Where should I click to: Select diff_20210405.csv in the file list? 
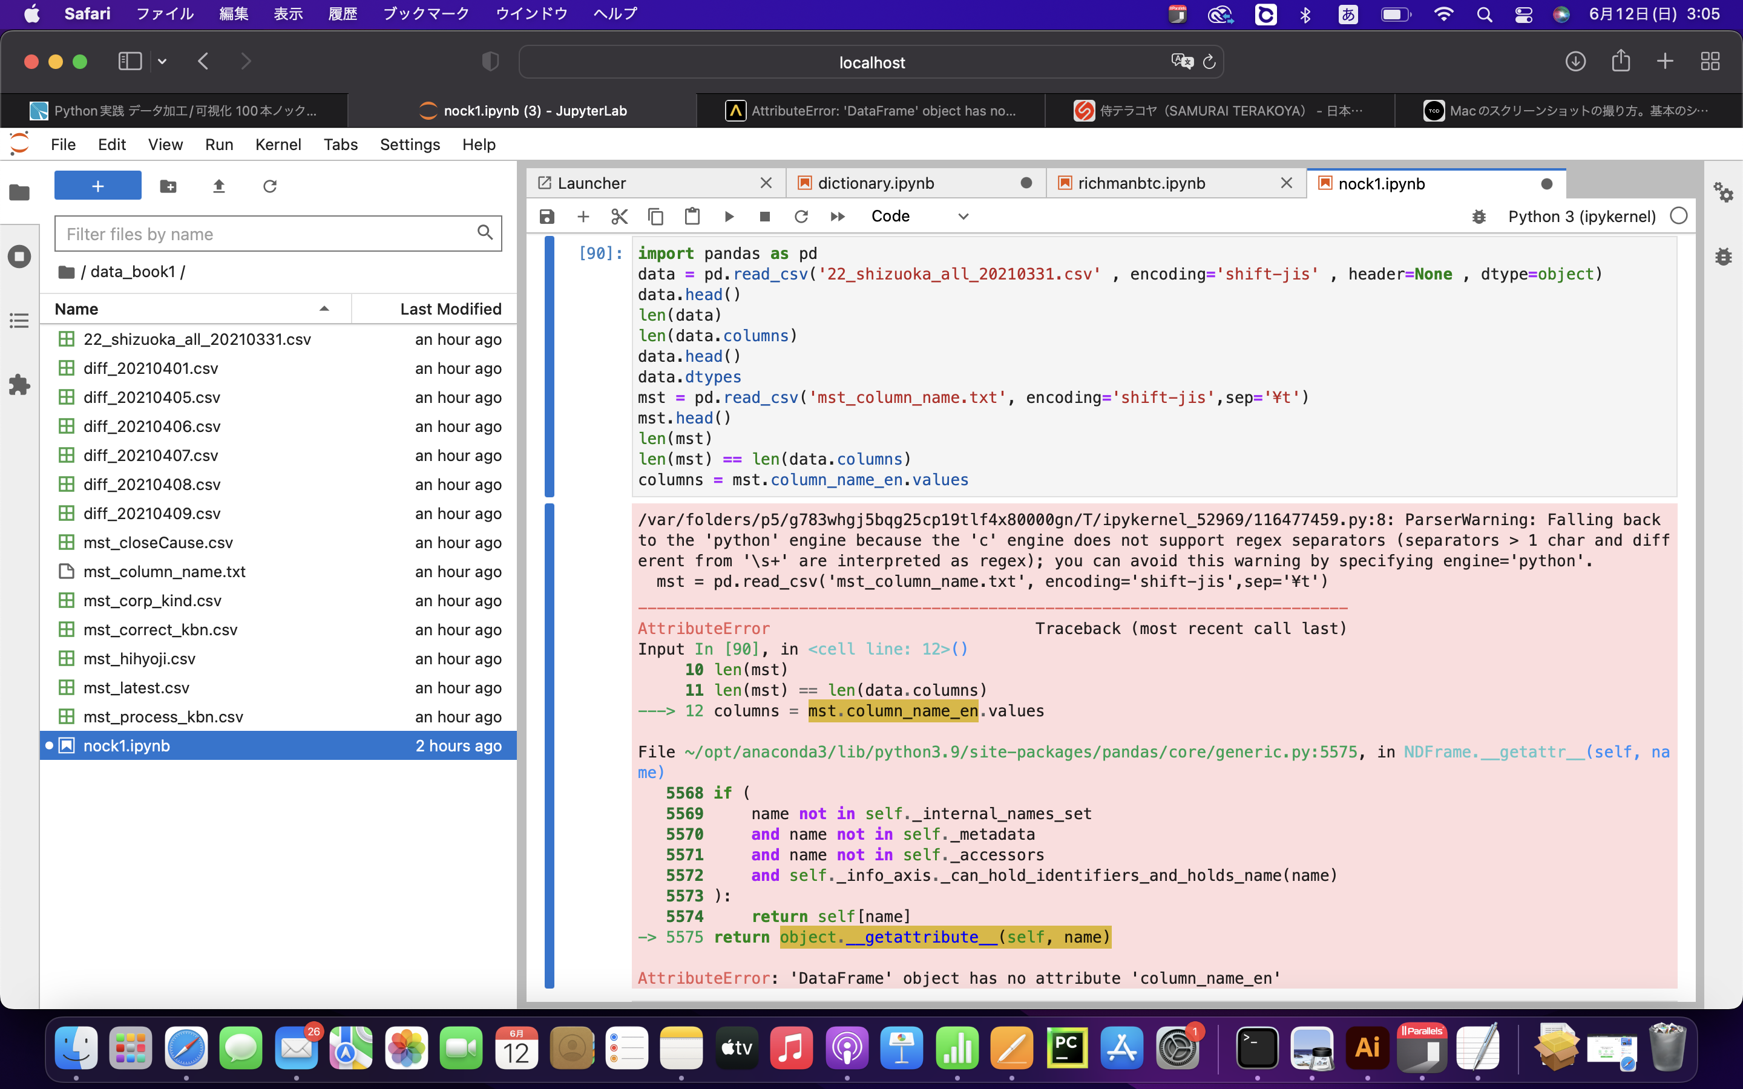pos(279,397)
